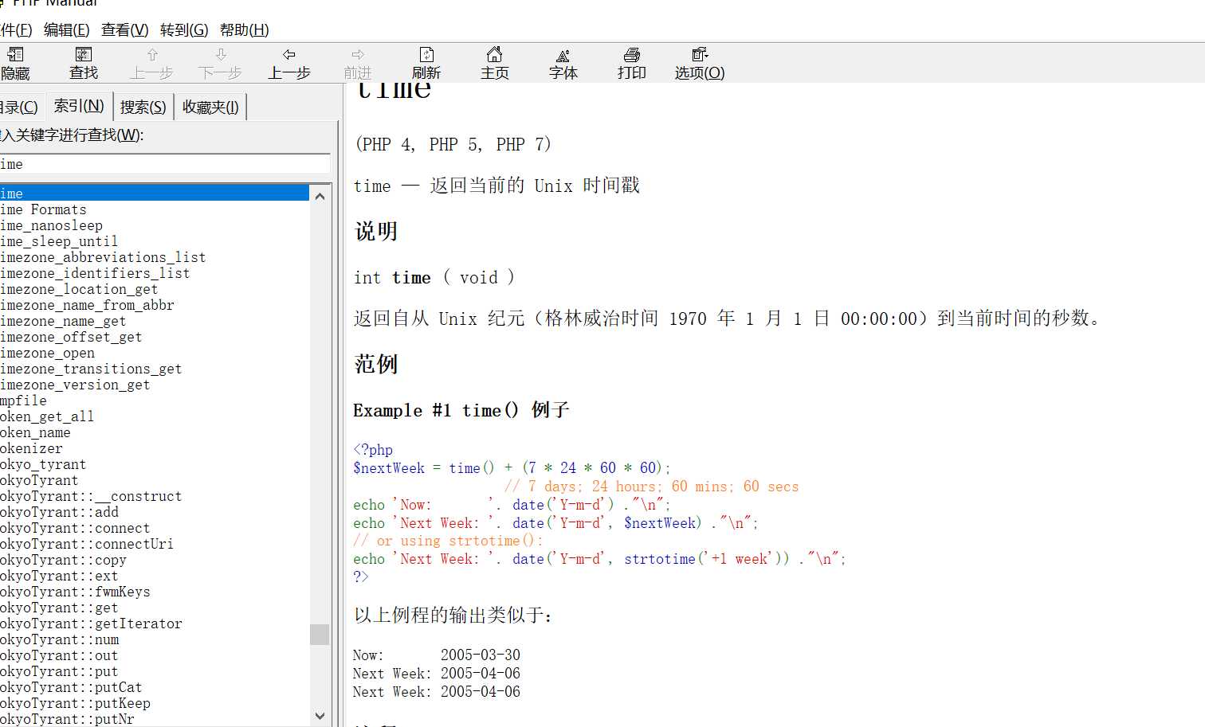The height and width of the screenshot is (727, 1205).
Task: Click the '说明' section heading
Action: click(x=375, y=231)
